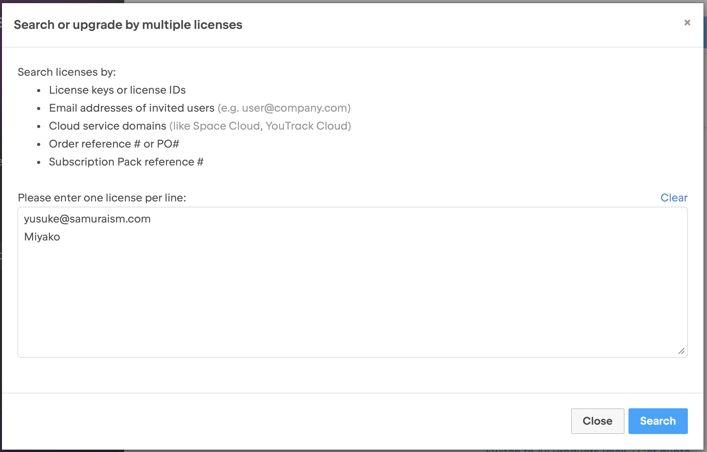Click the "Please enter one license per line" label
The image size is (707, 452).
[x=102, y=198]
